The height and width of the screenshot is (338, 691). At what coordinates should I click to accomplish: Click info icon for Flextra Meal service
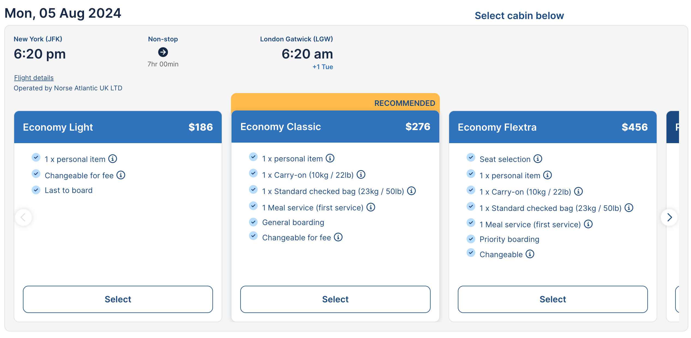(588, 224)
